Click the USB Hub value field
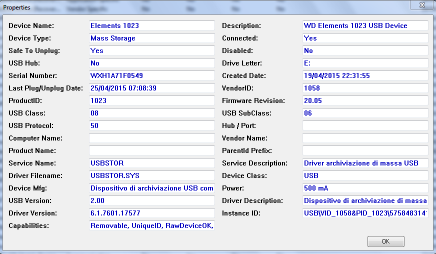The image size is (436, 254). pos(152,63)
